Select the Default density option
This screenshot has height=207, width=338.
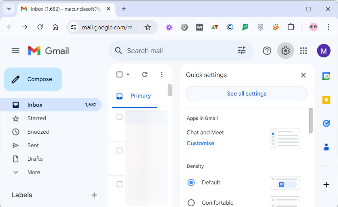pos(191,182)
